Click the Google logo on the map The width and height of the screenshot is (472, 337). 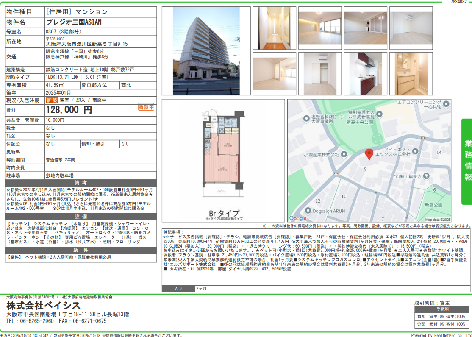coord(297,218)
